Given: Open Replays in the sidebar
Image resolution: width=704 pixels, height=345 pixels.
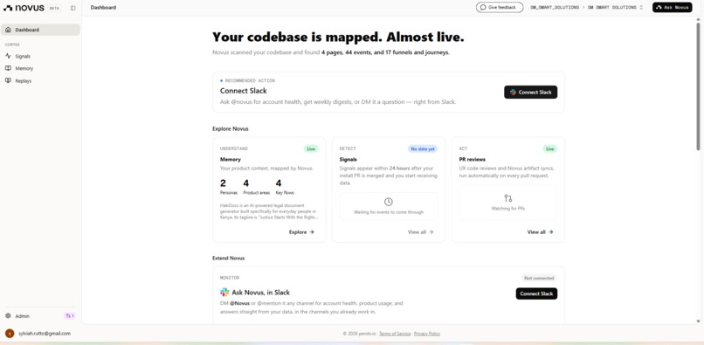Looking at the screenshot, I should point(40,81).
